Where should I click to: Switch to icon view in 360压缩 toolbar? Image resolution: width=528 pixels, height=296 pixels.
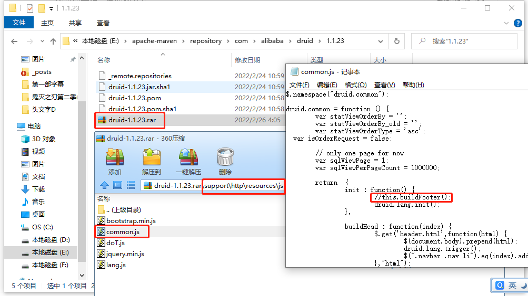pos(117,185)
